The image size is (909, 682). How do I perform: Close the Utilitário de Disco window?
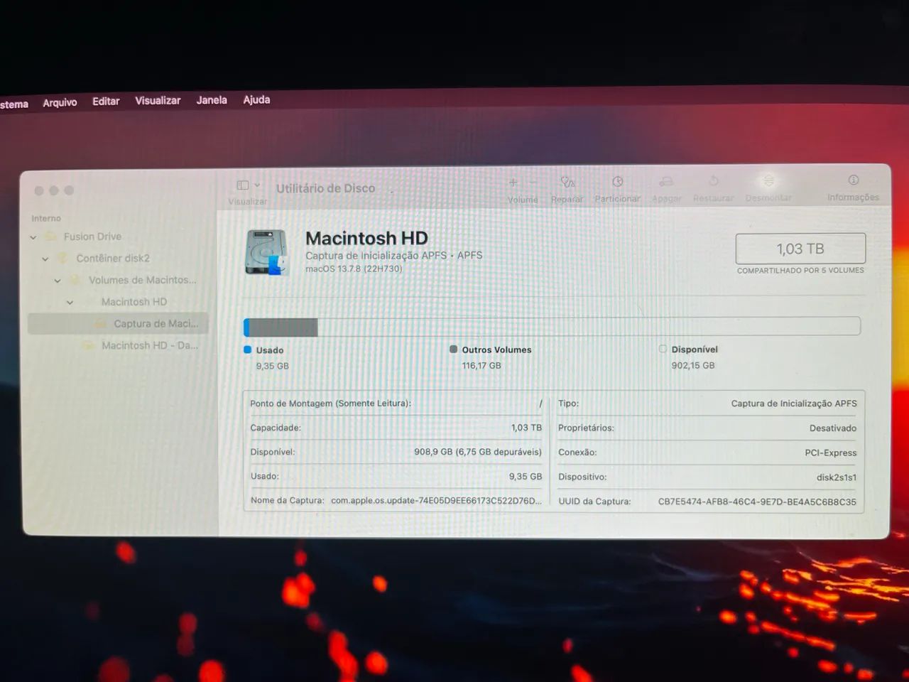(x=39, y=190)
